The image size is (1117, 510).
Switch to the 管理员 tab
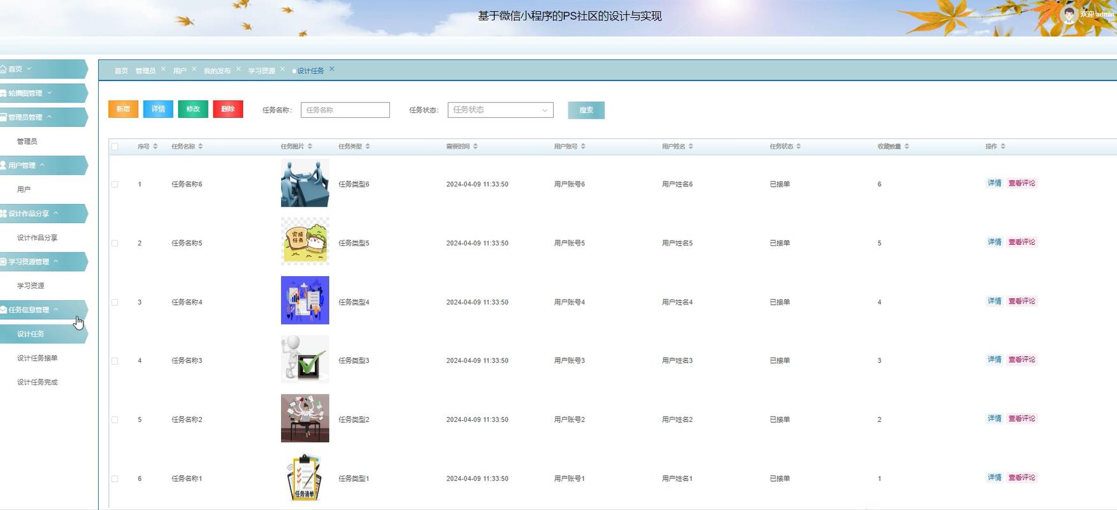(145, 71)
